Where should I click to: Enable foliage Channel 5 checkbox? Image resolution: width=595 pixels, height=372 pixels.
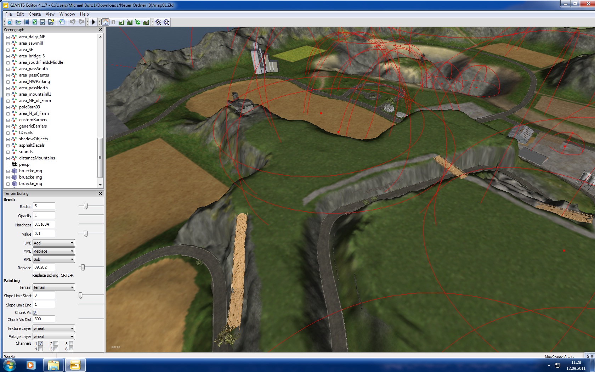[x=56, y=349]
